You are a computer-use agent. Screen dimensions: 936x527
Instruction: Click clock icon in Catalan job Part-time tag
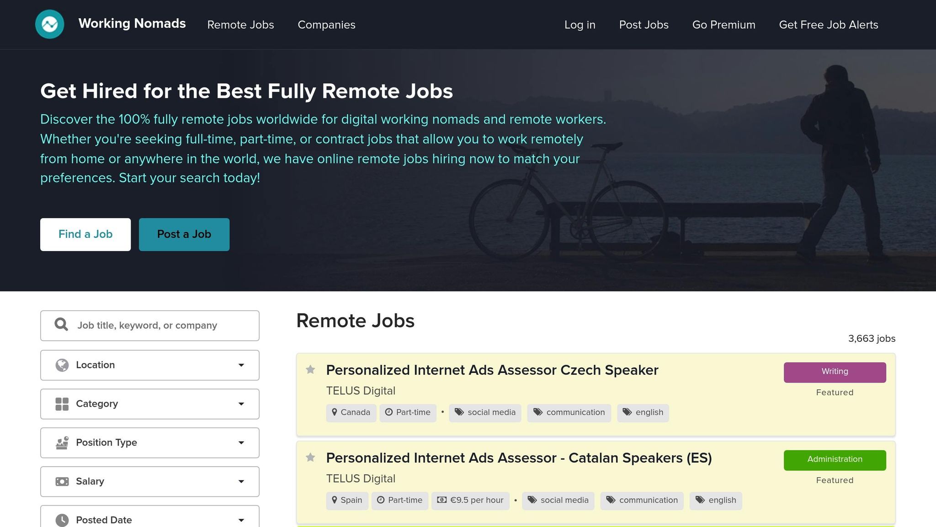381,500
